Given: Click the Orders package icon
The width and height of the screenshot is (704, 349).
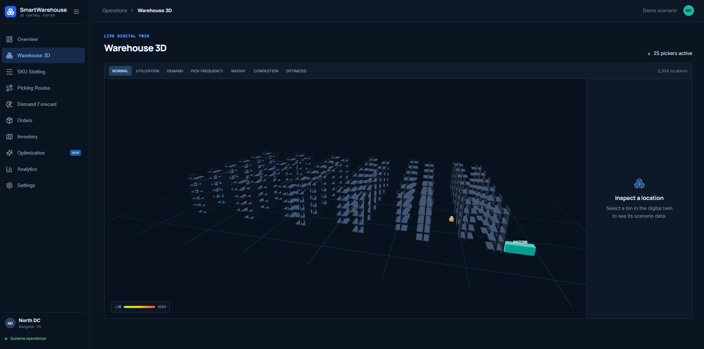Looking at the screenshot, I should (10, 121).
